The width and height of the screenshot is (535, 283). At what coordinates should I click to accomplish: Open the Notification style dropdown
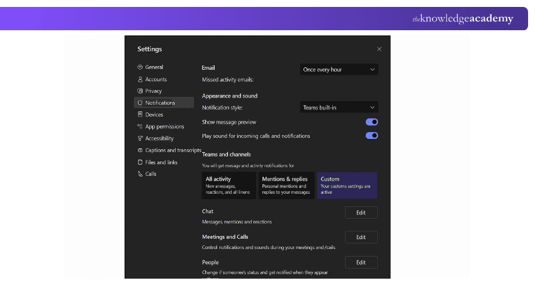pos(339,108)
